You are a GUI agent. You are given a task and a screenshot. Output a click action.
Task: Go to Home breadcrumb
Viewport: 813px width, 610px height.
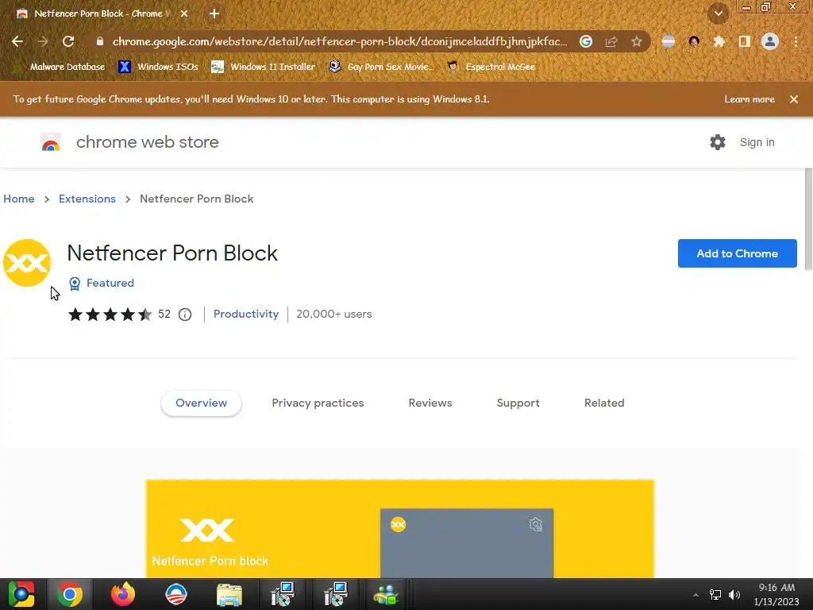[x=19, y=199]
